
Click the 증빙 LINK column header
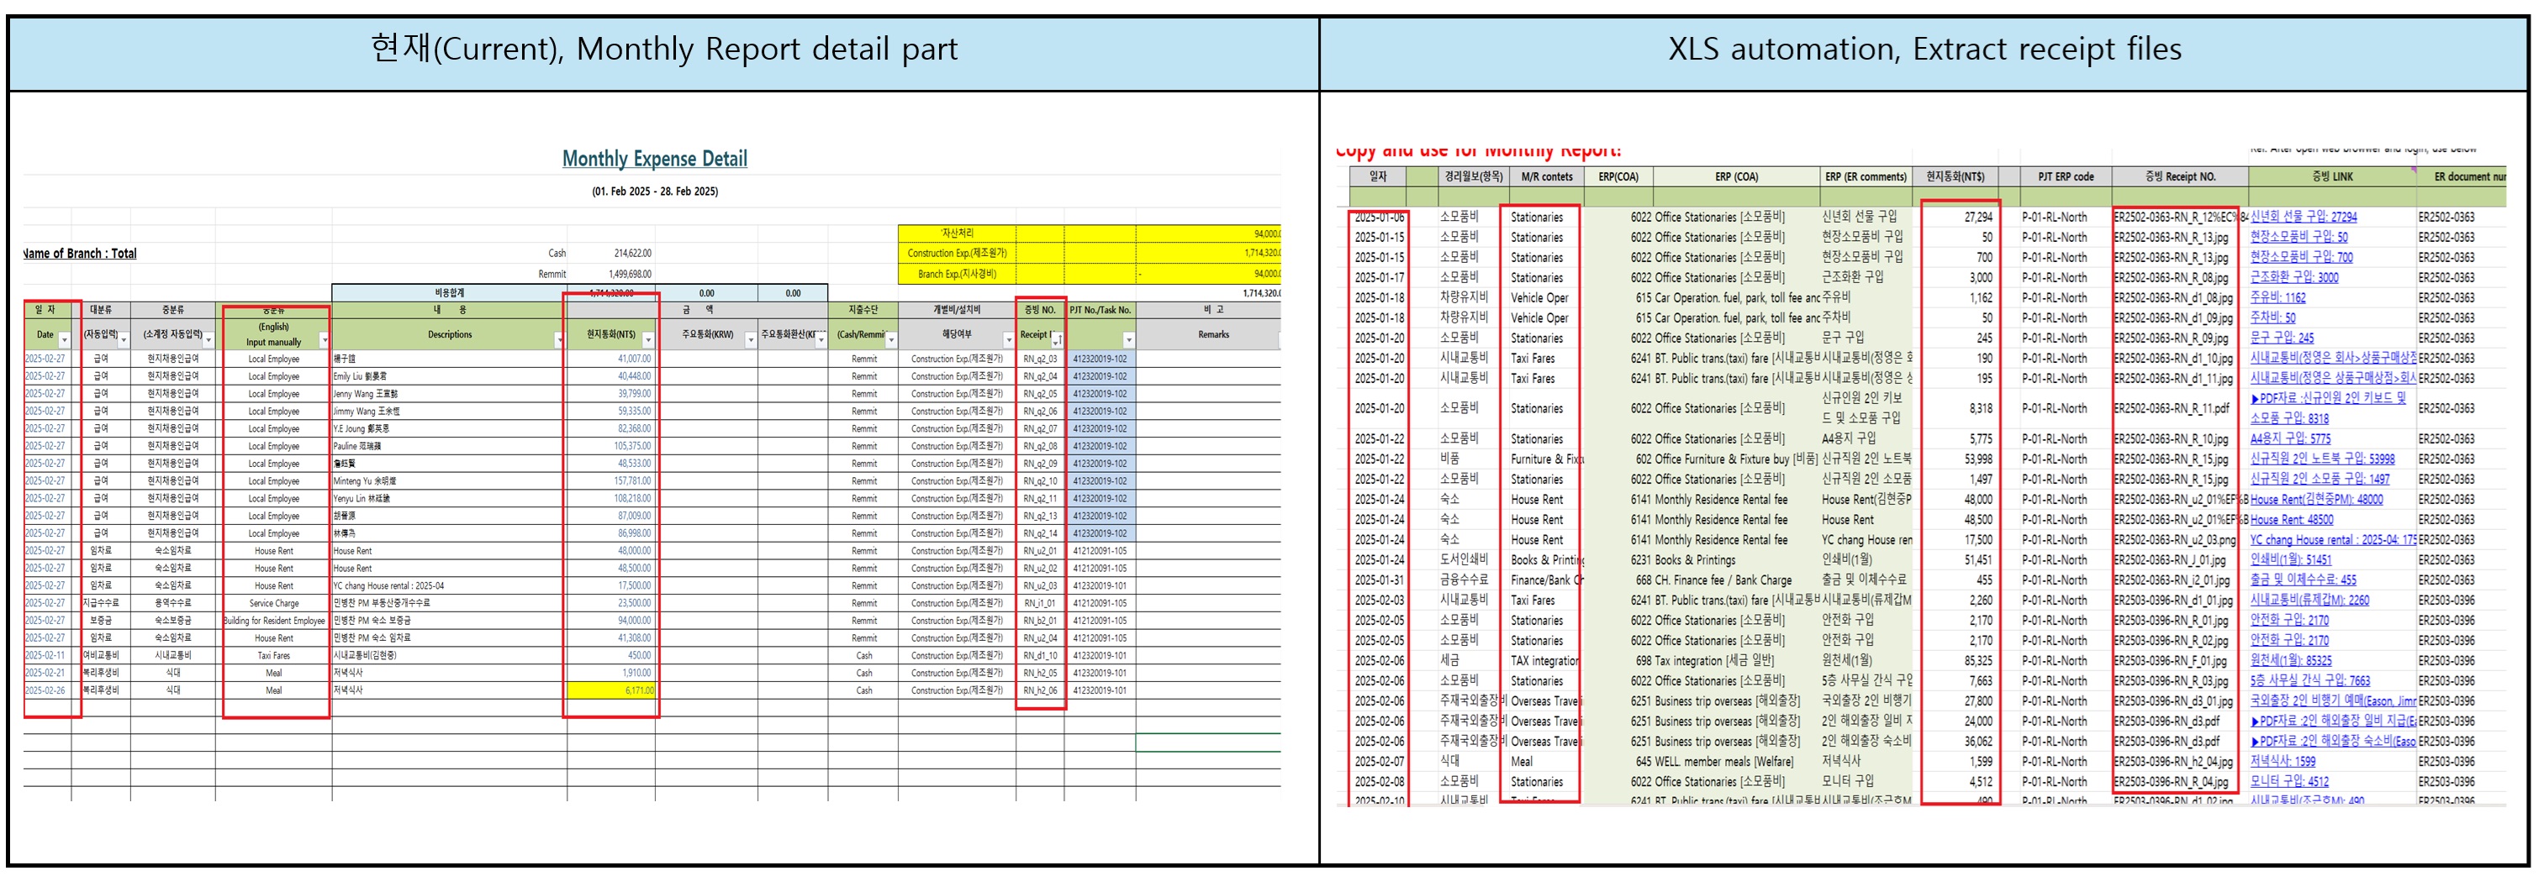point(2330,177)
